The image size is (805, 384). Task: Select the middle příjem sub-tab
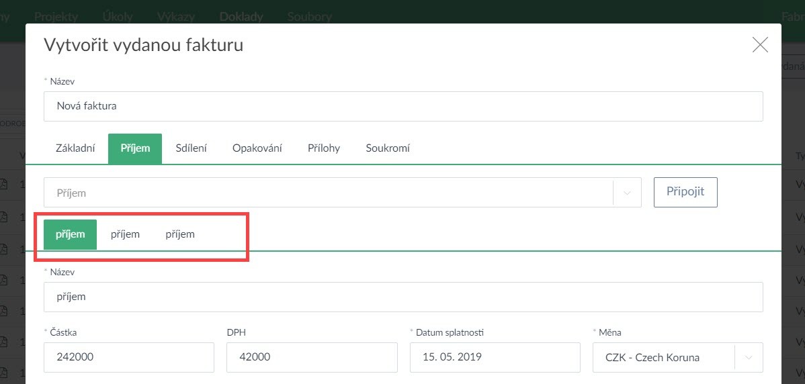pos(125,234)
